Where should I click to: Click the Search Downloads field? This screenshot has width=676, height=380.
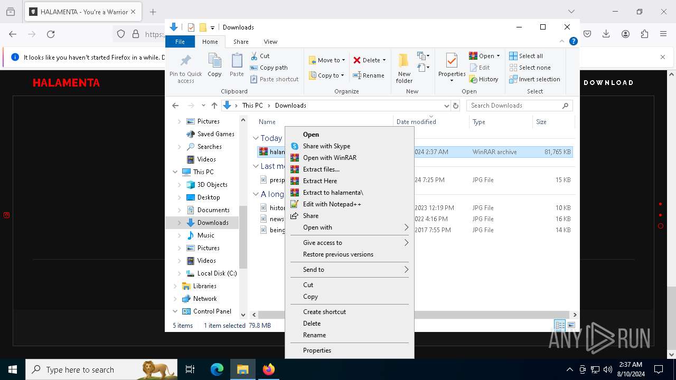[519, 106]
